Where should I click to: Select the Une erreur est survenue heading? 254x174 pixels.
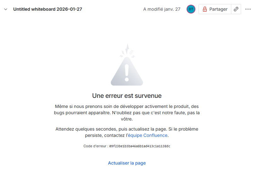[127, 96]
